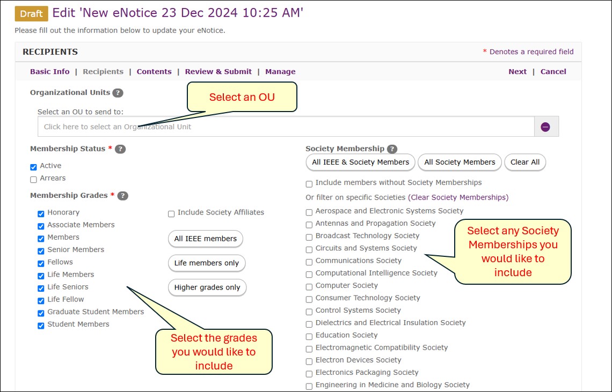Toggle the Senior Members checkbox

coord(41,251)
